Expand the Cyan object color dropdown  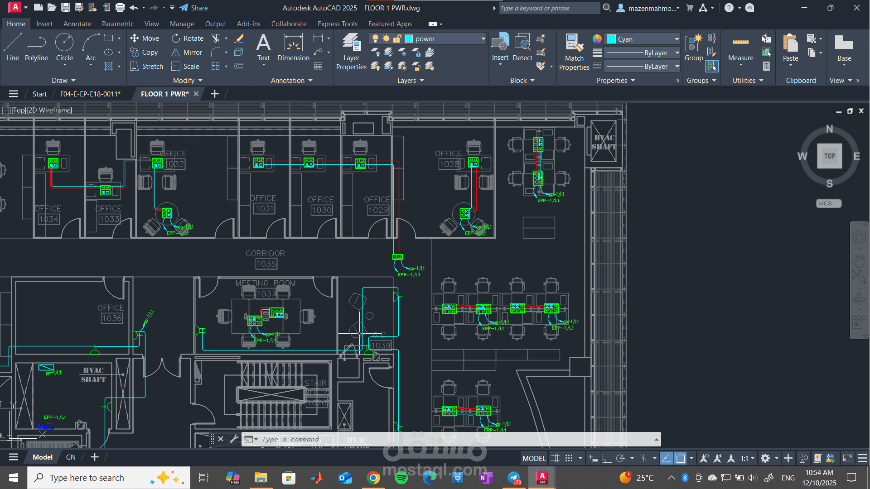[x=677, y=39]
